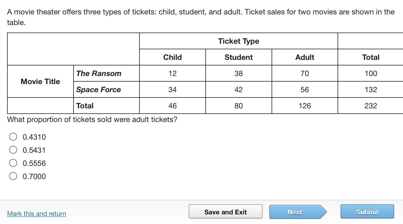Image resolution: width=403 pixels, height=224 pixels.
Task: Click the Adult total cell 126
Action: point(305,106)
